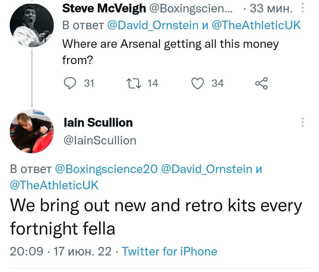Click the "Where are Arsenal getting" tweet text
Screen dimensions: 319x272
tap(170, 44)
